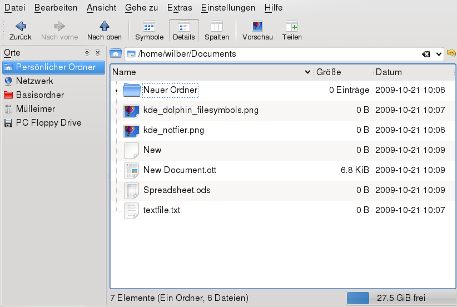Open the Ansicht menu

[x=101, y=8]
